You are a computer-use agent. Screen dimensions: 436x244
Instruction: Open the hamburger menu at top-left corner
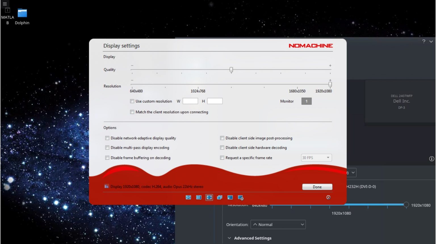pos(5,4)
